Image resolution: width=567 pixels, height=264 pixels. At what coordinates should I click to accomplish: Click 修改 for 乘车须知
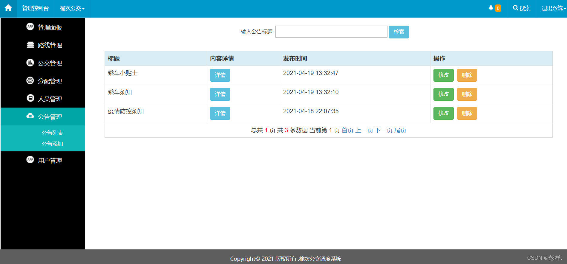coord(444,94)
